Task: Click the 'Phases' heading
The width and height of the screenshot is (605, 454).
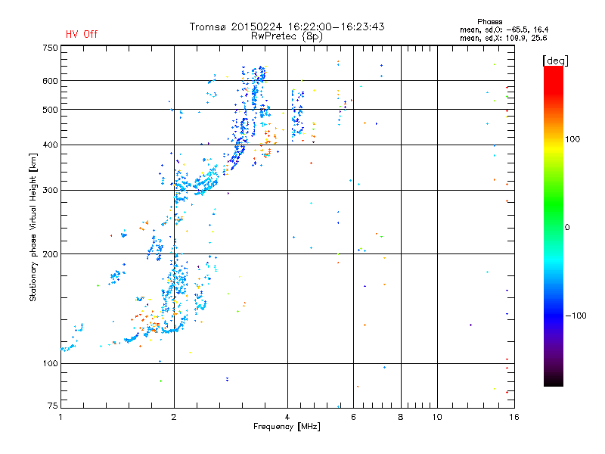Action: [489, 22]
